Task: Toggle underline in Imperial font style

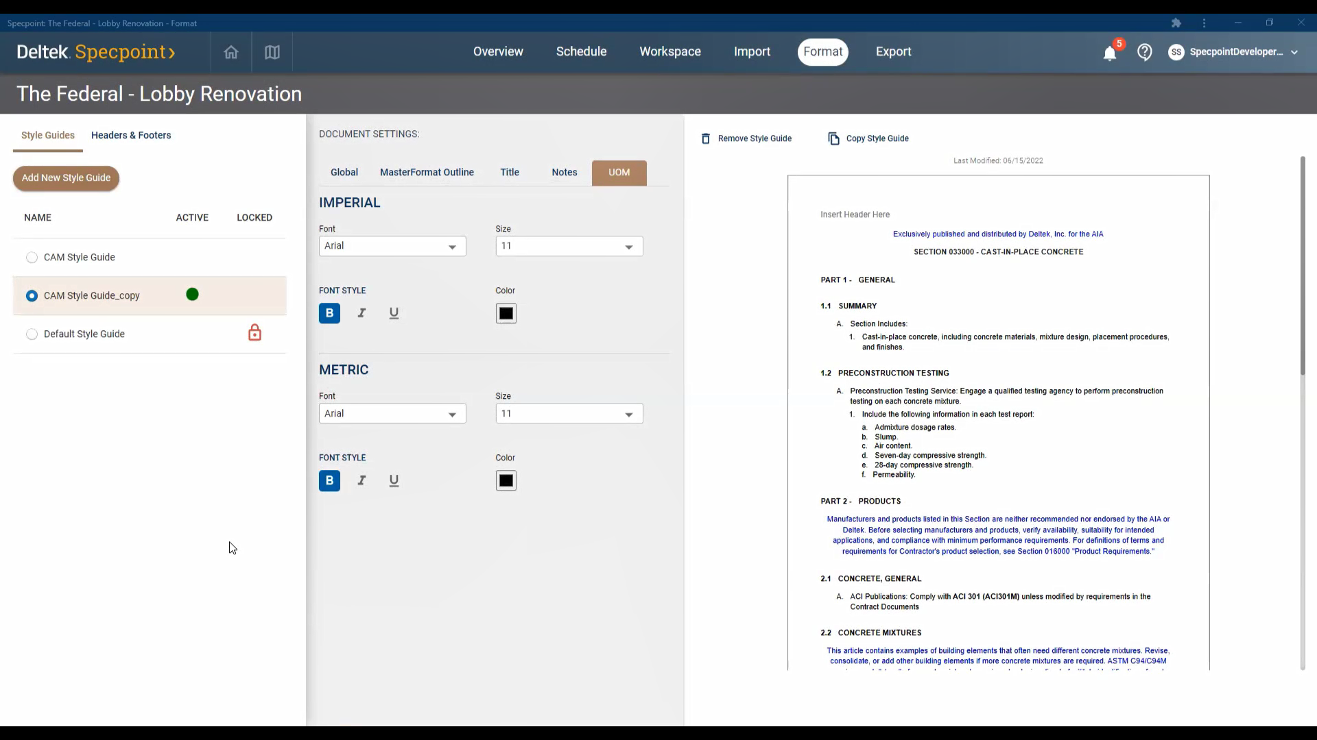Action: click(394, 313)
